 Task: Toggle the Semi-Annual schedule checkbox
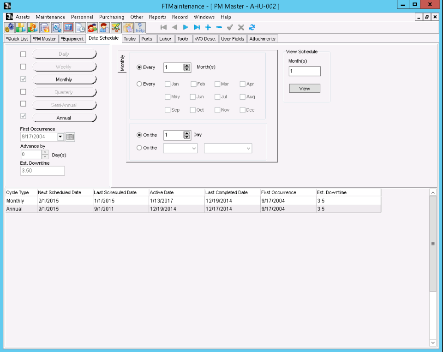coord(23,104)
